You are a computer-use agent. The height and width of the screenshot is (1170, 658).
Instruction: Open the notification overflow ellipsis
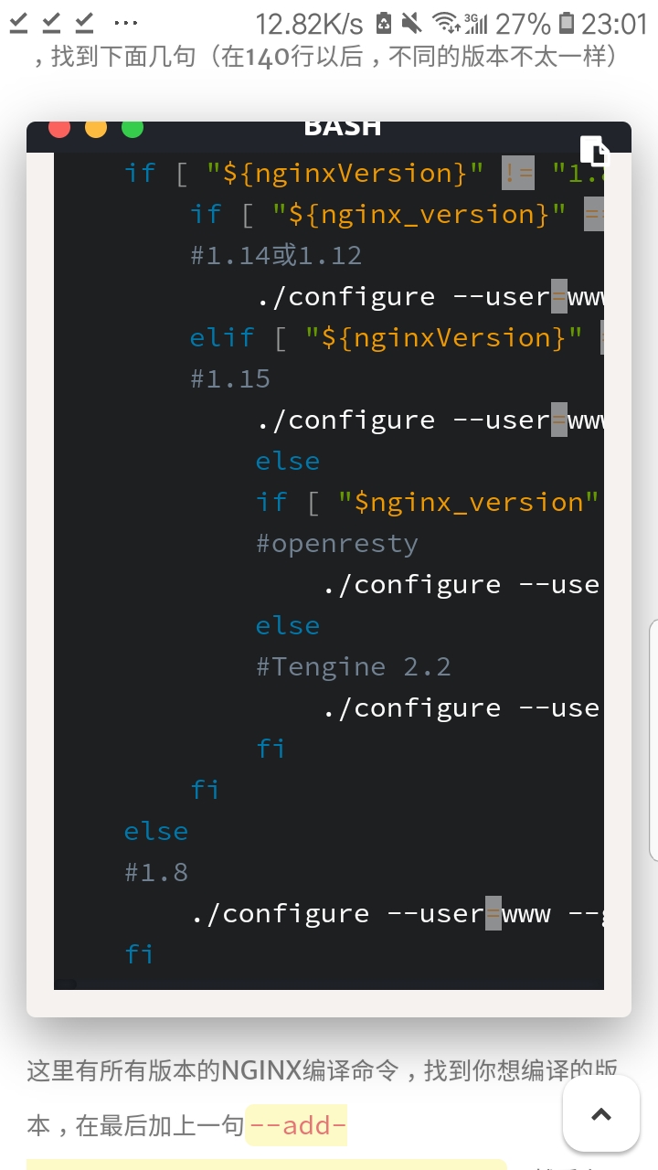125,23
